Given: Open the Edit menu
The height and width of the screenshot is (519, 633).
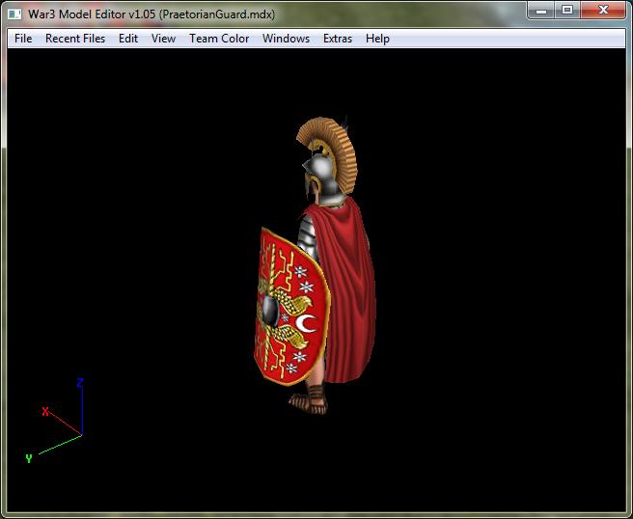Looking at the screenshot, I should (x=128, y=39).
